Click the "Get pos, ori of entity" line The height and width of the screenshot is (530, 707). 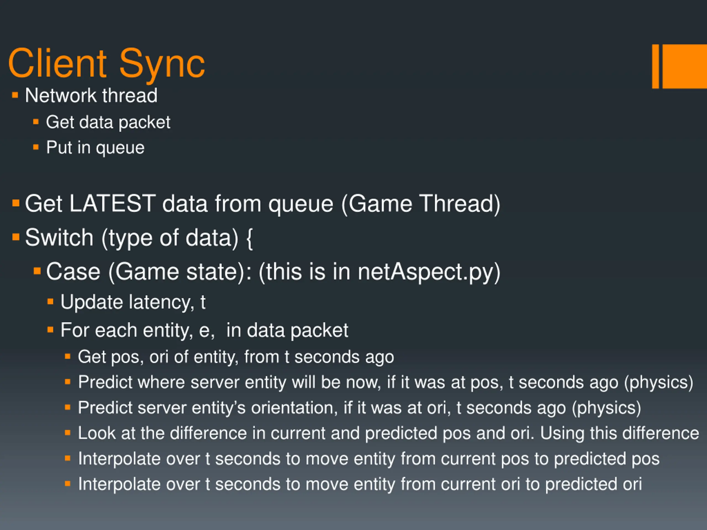(236, 357)
